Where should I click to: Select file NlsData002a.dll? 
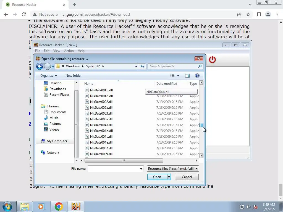(101, 107)
